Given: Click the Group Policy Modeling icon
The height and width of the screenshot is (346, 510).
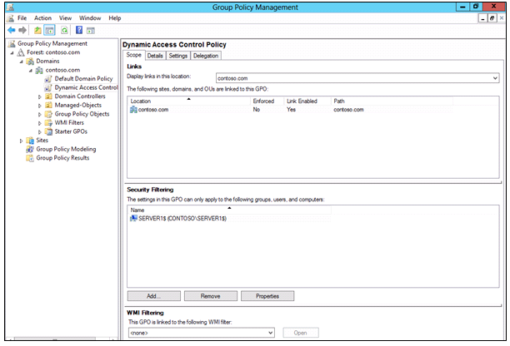Looking at the screenshot, I should [30, 149].
